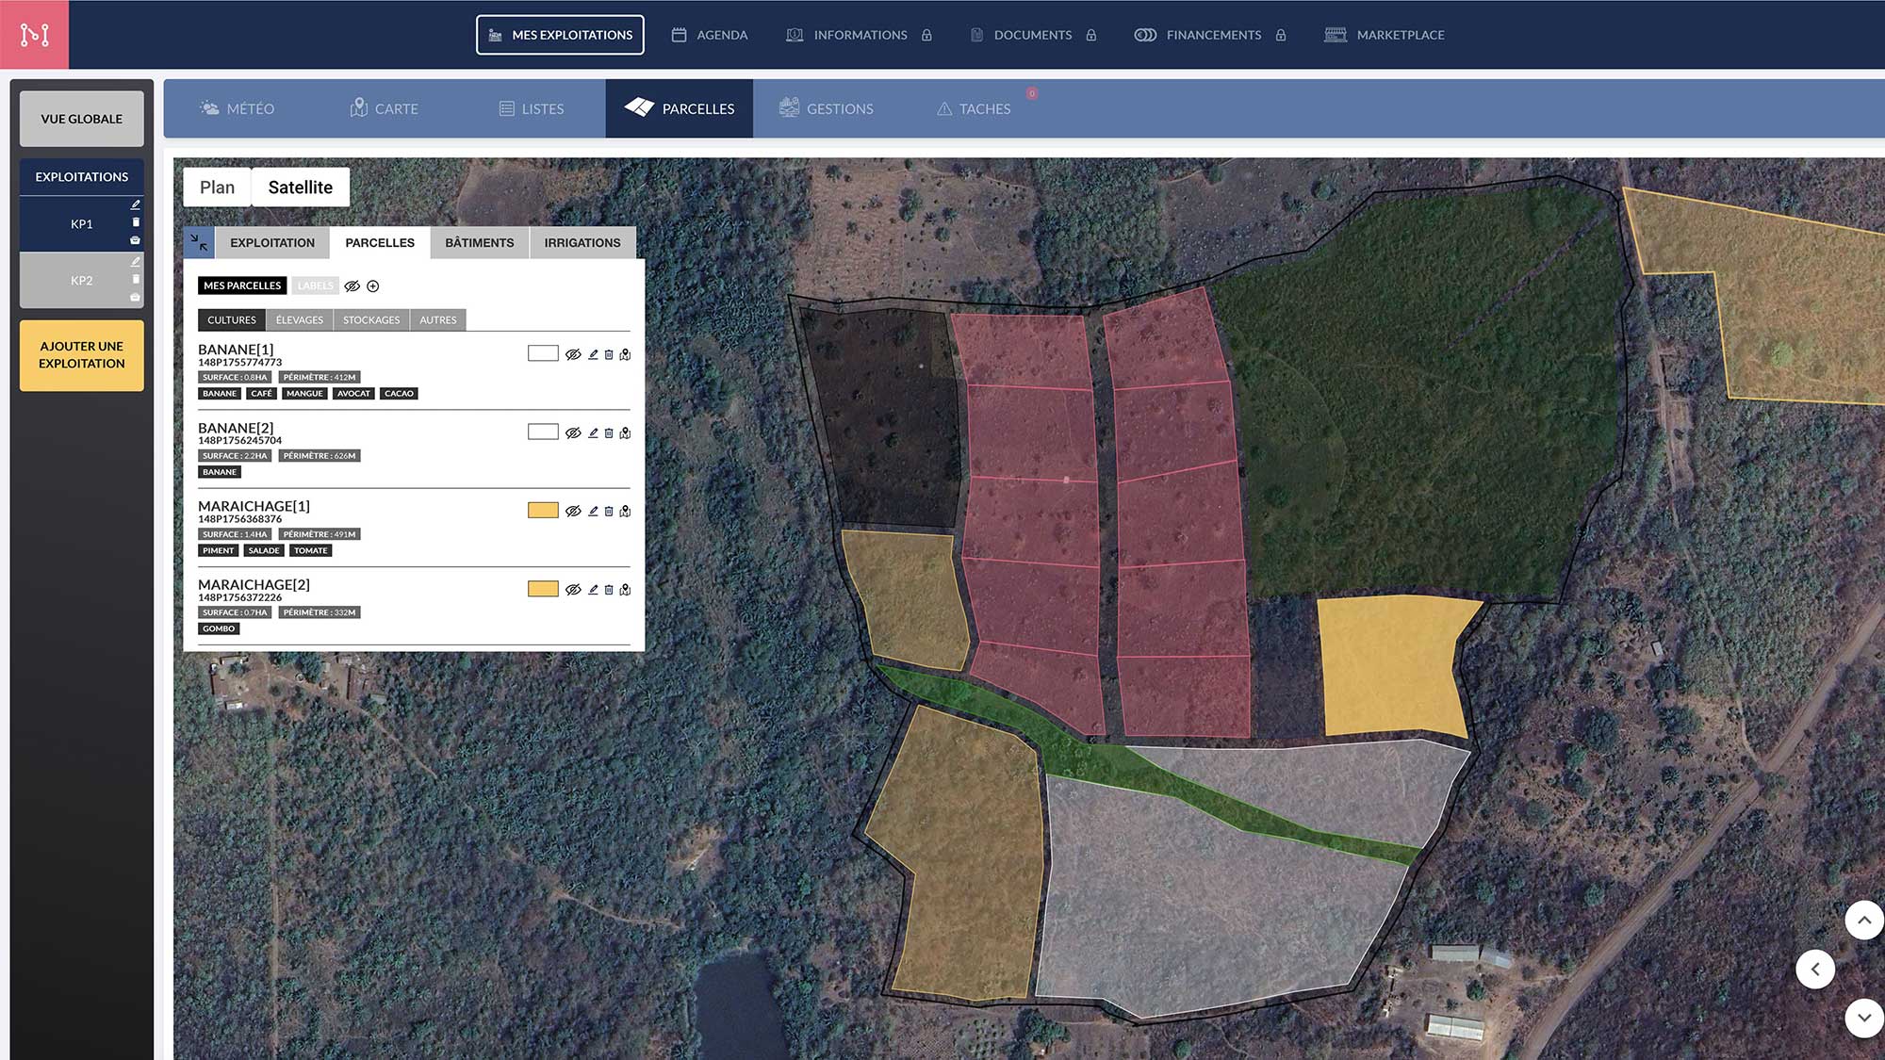Click the up chevron round button
The width and height of the screenshot is (1885, 1060).
coord(1863,921)
